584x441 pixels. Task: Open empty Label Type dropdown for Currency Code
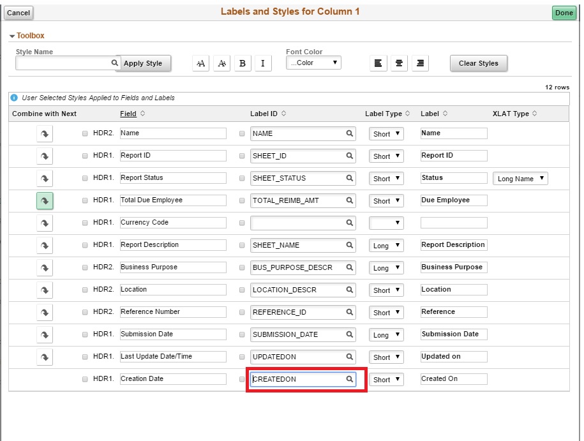click(386, 223)
